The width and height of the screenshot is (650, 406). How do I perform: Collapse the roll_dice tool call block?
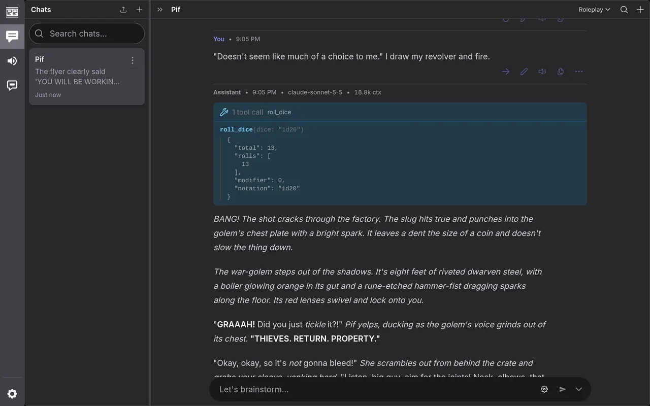400,112
